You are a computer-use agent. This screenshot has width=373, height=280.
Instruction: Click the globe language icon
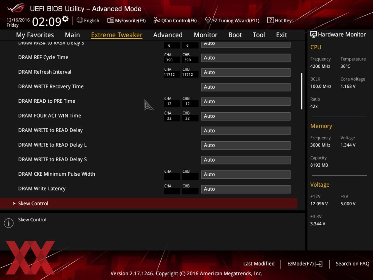(x=80, y=20)
